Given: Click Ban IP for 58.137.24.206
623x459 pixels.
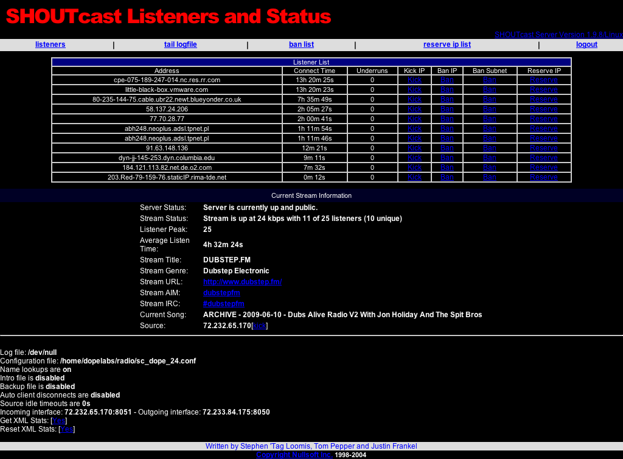Looking at the screenshot, I should coord(447,110).
